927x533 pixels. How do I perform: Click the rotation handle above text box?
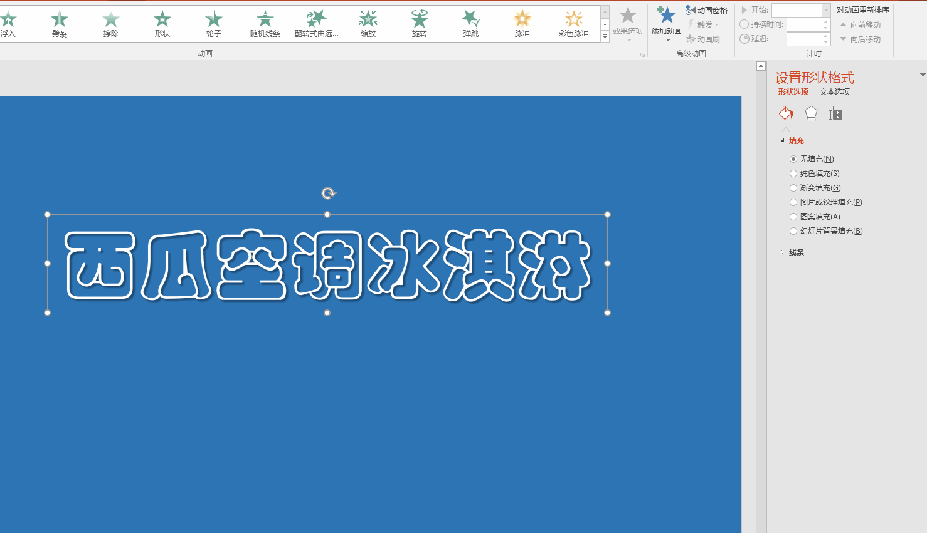pyautogui.click(x=329, y=194)
